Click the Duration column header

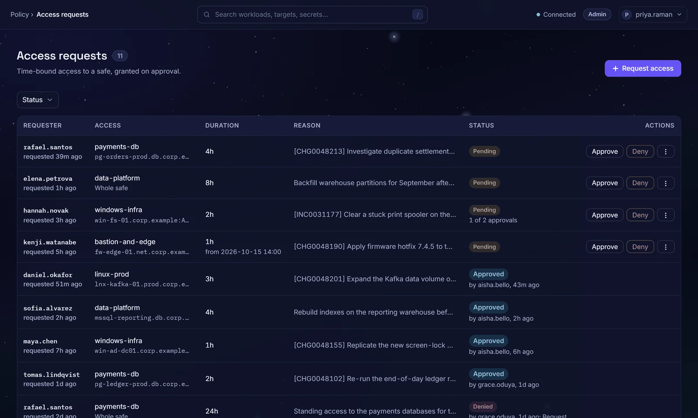pos(222,125)
